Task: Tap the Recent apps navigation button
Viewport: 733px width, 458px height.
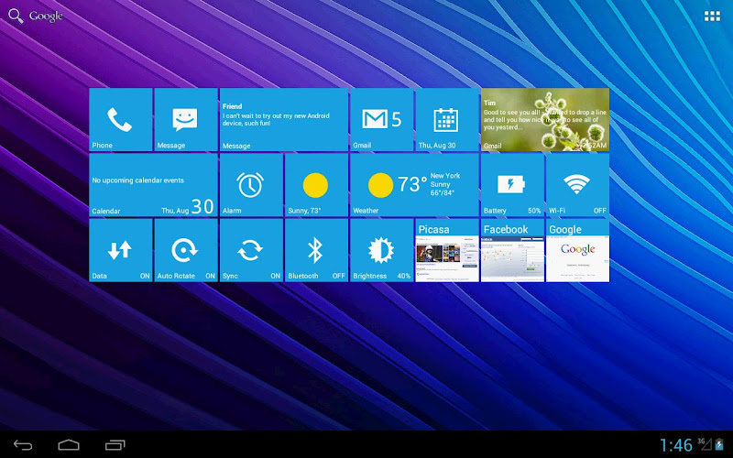Action: tap(115, 445)
